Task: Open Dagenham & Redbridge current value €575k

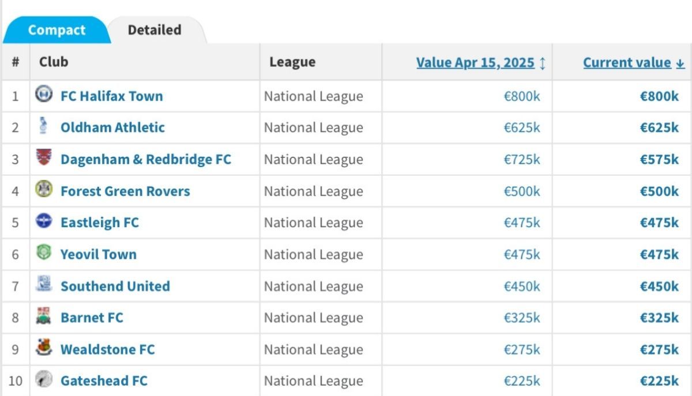Action: coord(659,160)
